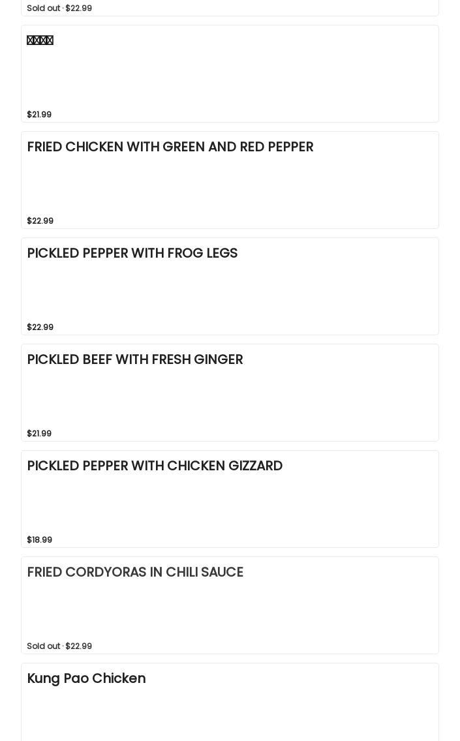Click the unreadable boxed-character dish title

(40, 40)
